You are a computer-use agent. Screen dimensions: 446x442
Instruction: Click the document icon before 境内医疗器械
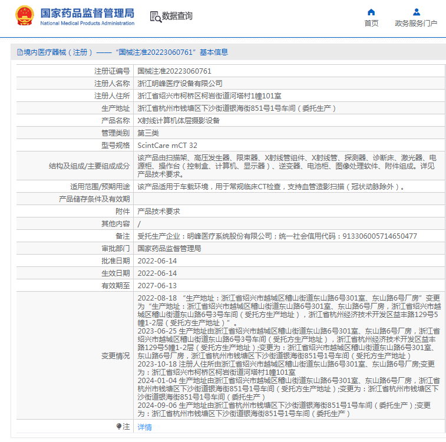20,52
